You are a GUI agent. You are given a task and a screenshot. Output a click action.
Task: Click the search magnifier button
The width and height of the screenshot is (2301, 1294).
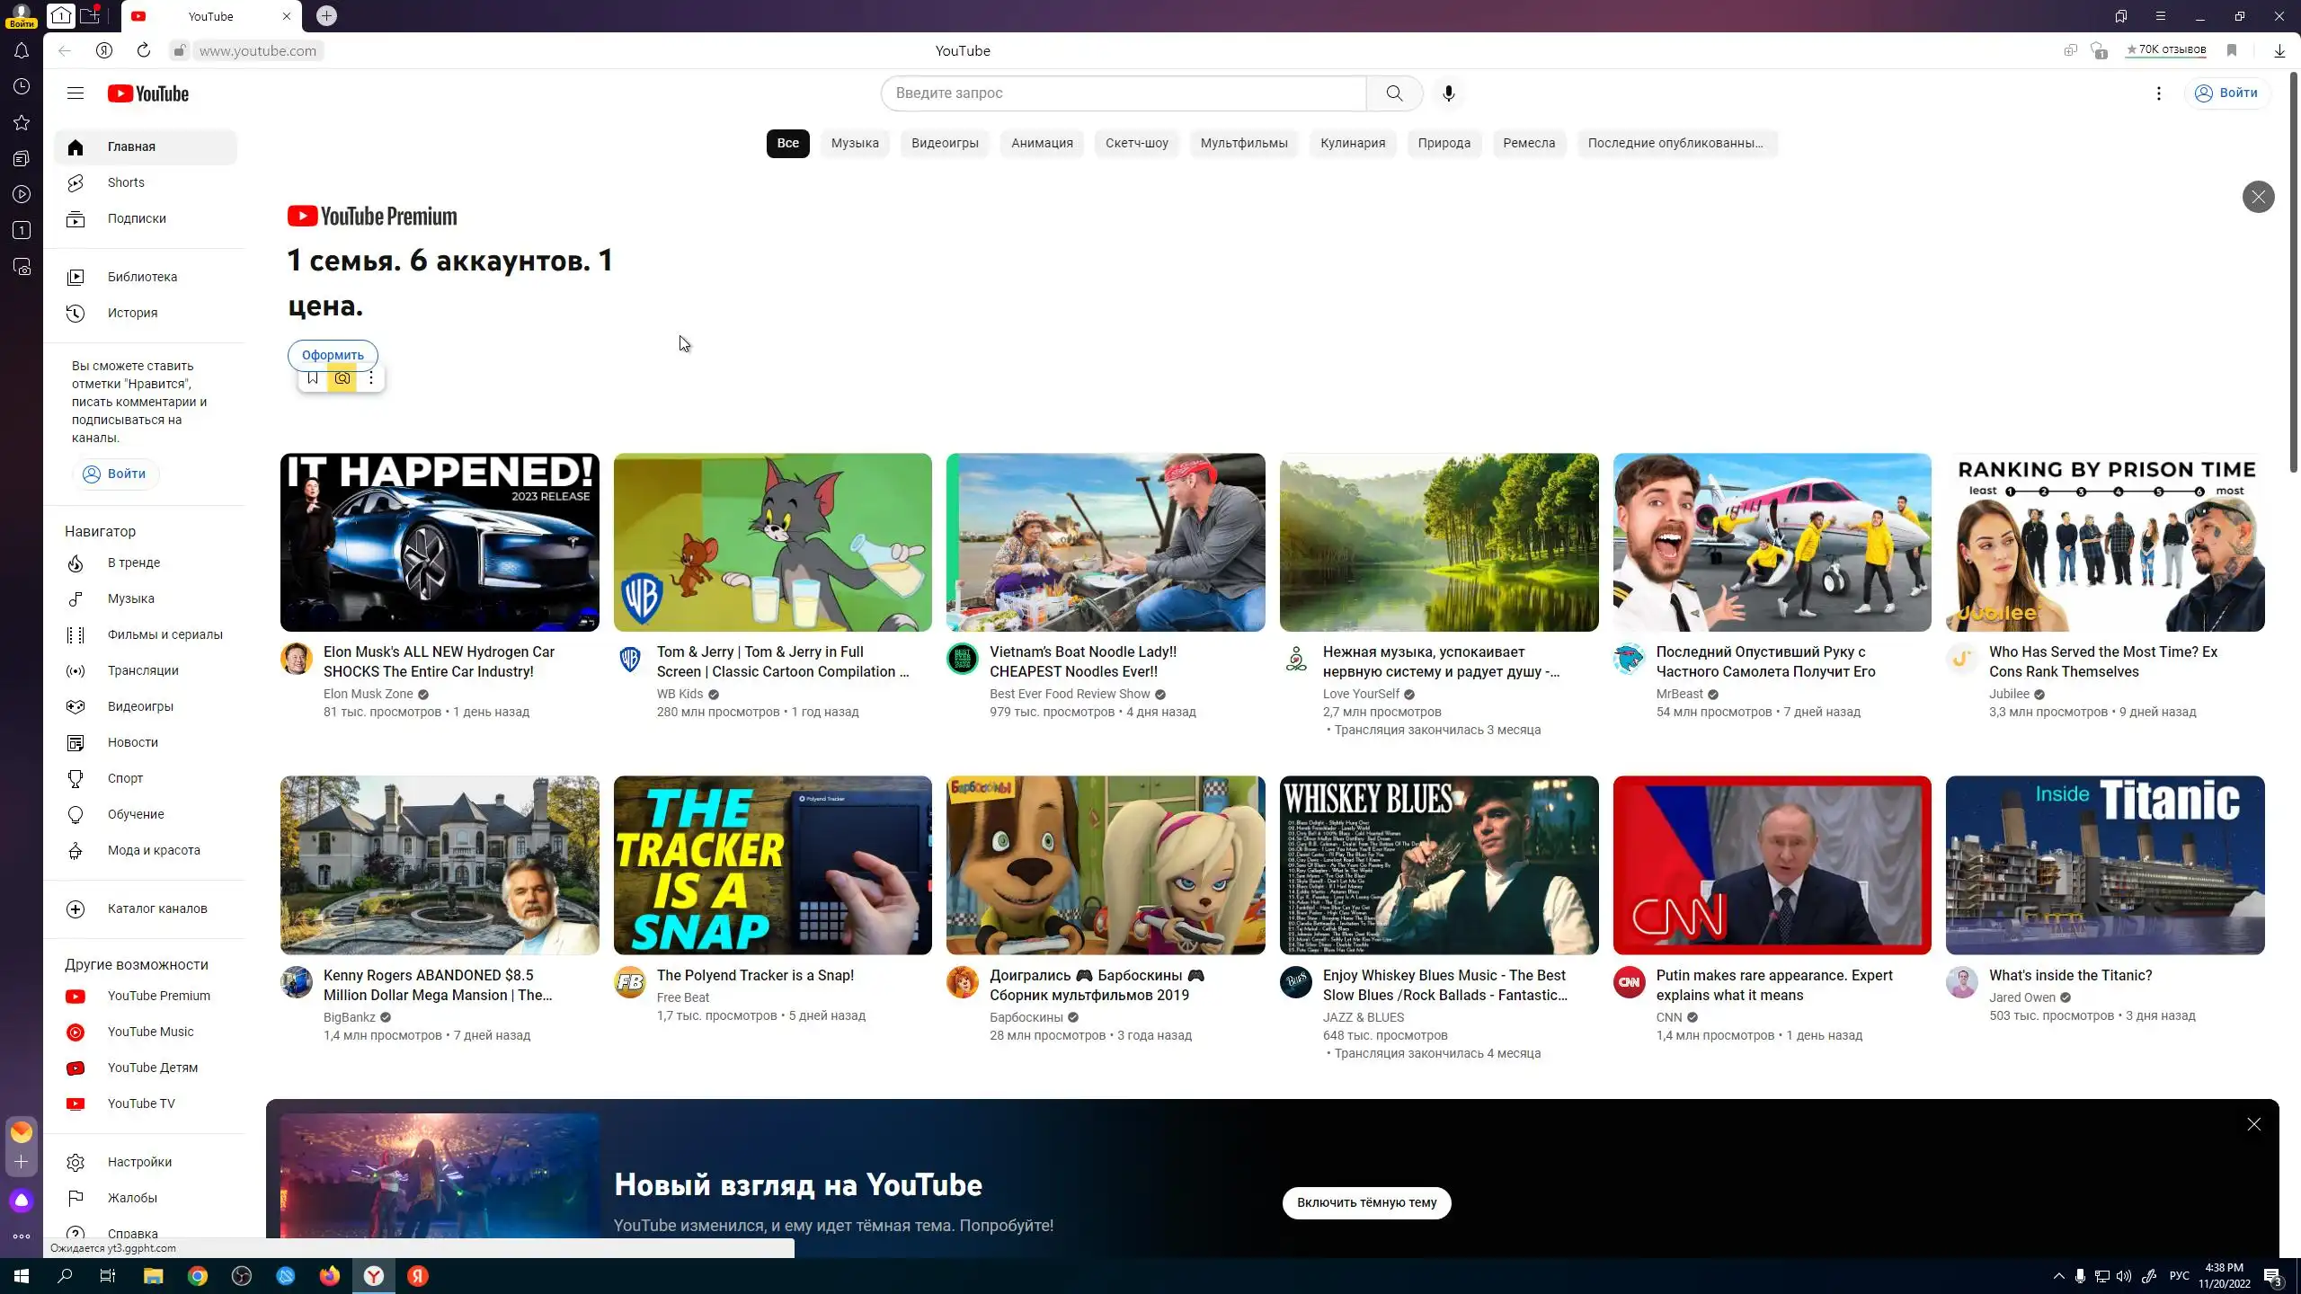pos(1394,93)
